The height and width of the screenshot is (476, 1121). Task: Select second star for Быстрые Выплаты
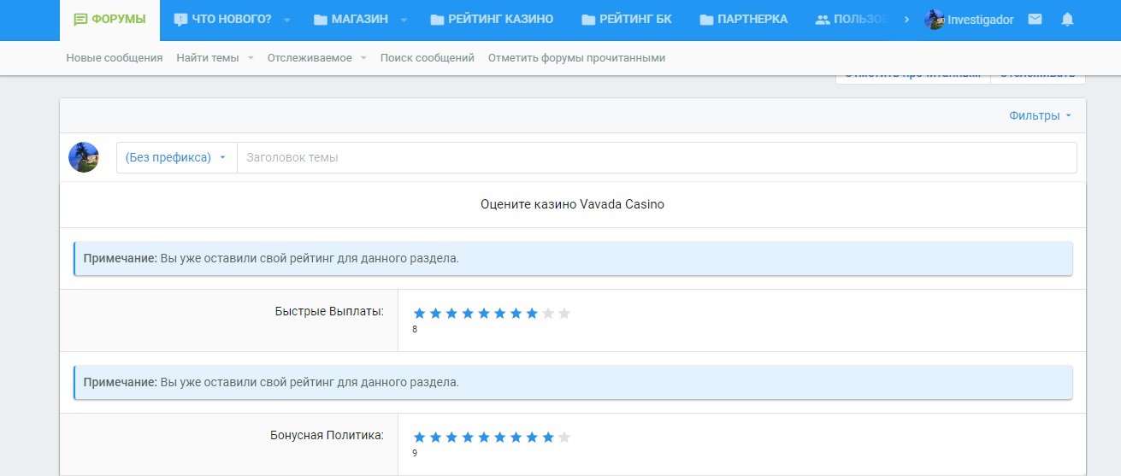coord(435,314)
